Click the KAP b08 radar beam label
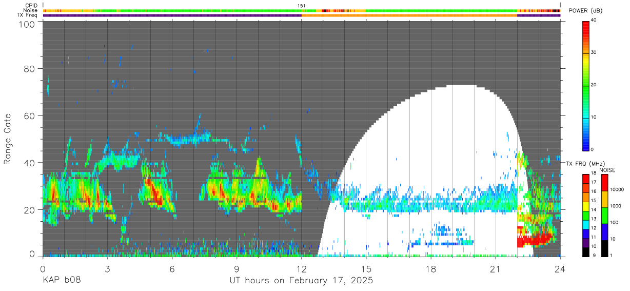 62,281
